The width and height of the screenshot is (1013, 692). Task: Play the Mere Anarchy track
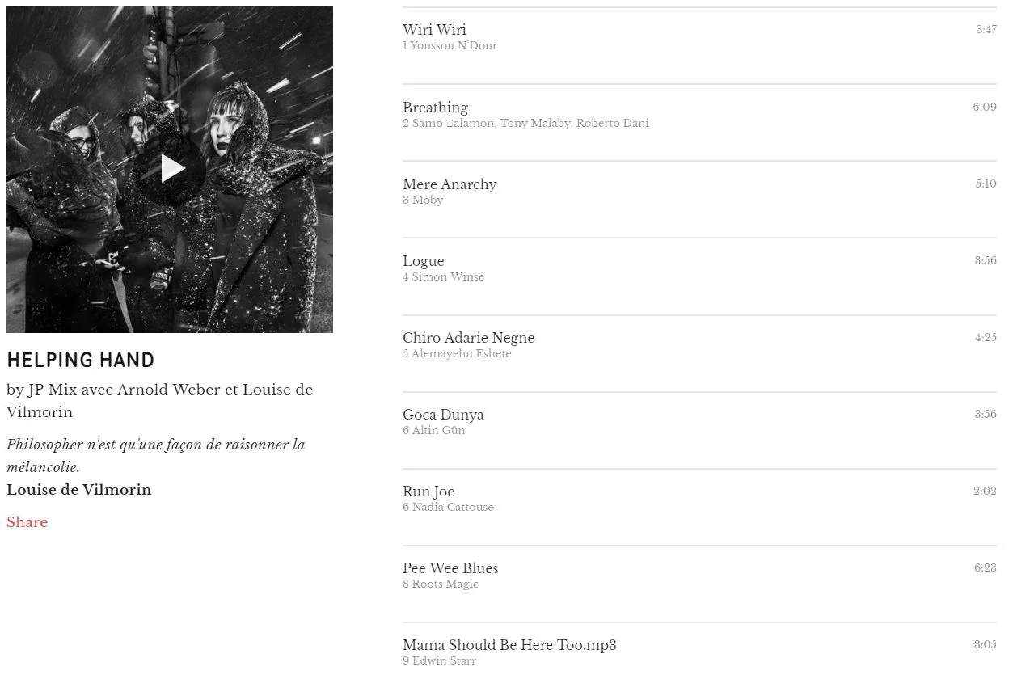coord(699,199)
